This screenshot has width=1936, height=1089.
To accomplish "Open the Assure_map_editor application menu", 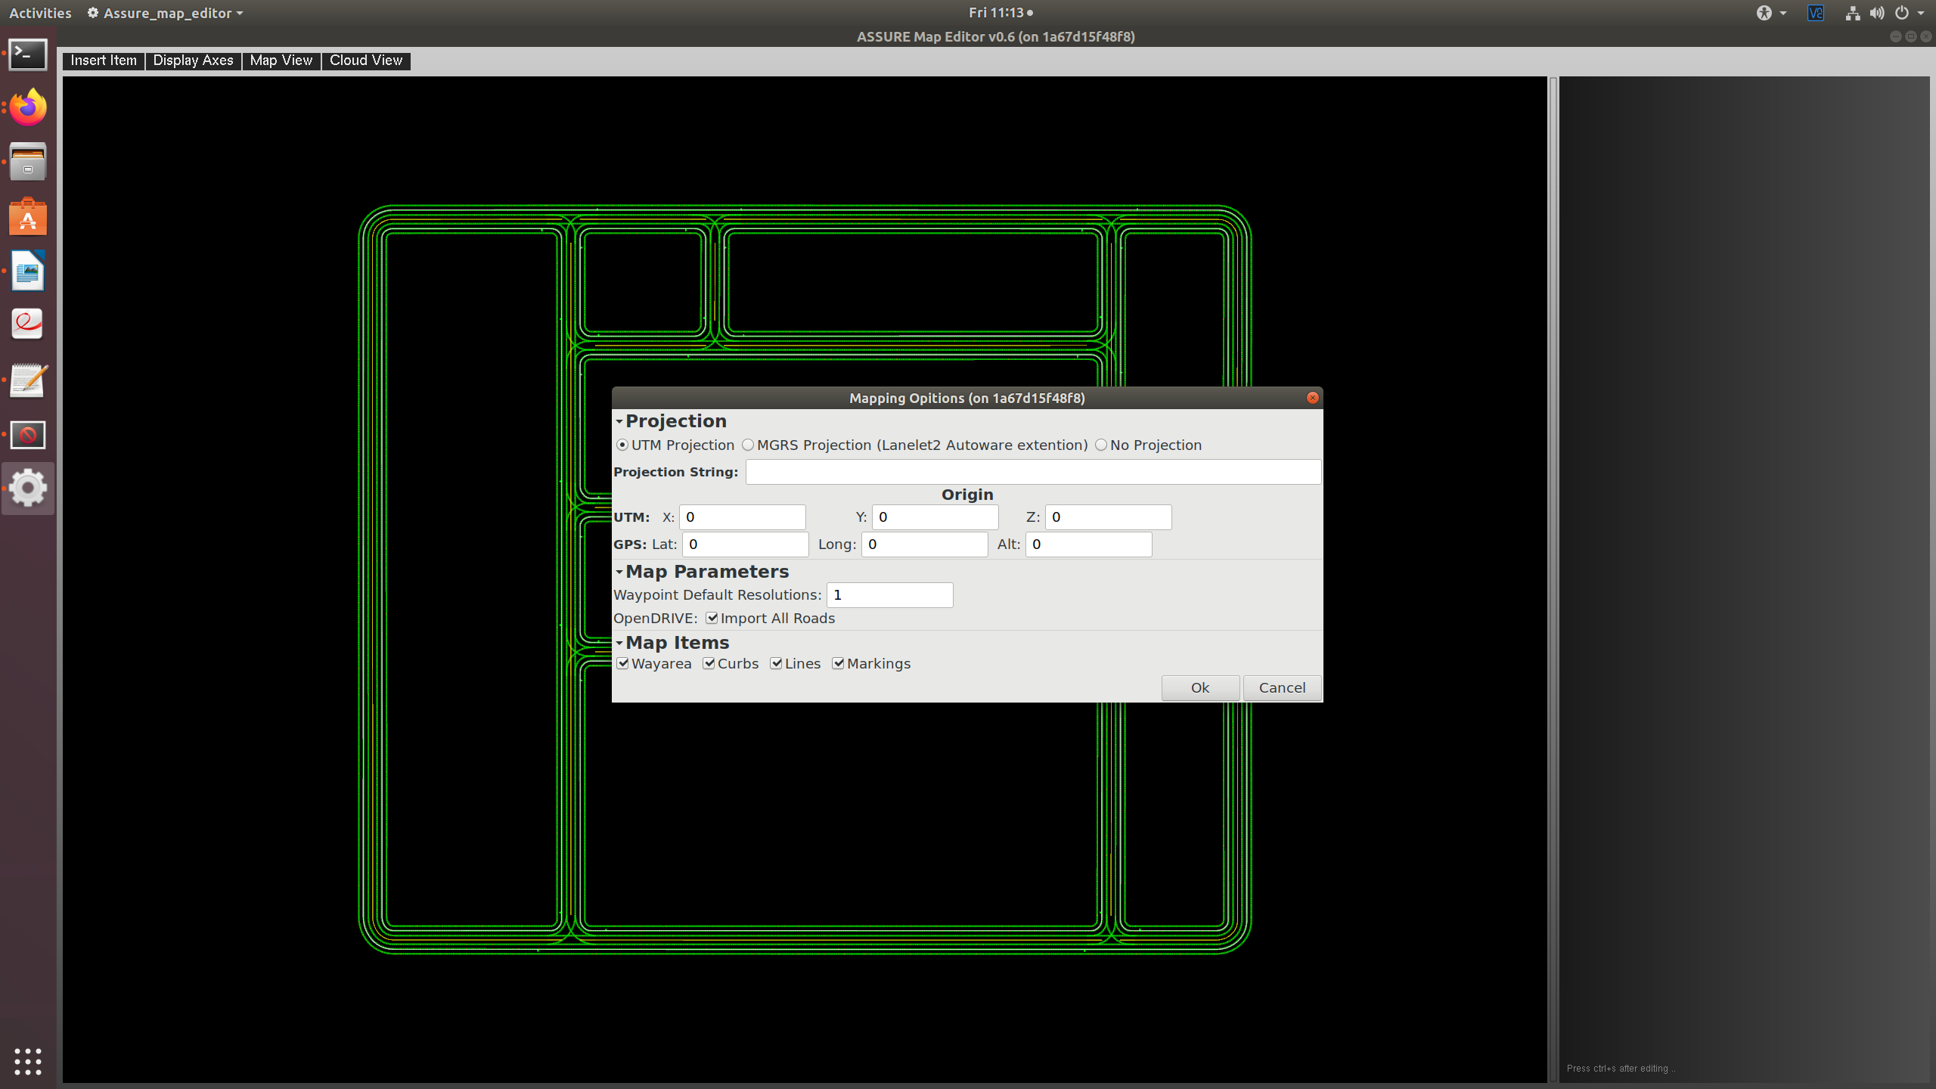I will pyautogui.click(x=165, y=13).
